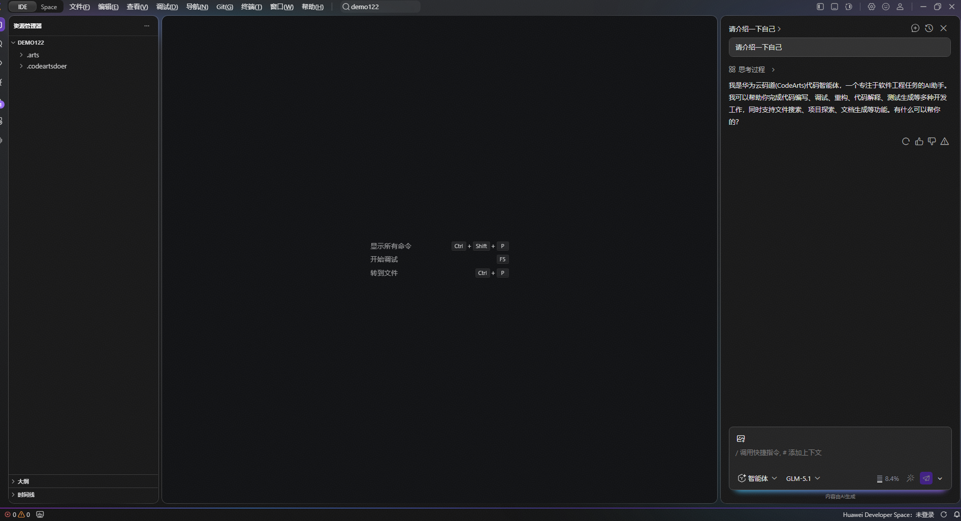
Task: Close the AI chat panel
Action: [943, 28]
